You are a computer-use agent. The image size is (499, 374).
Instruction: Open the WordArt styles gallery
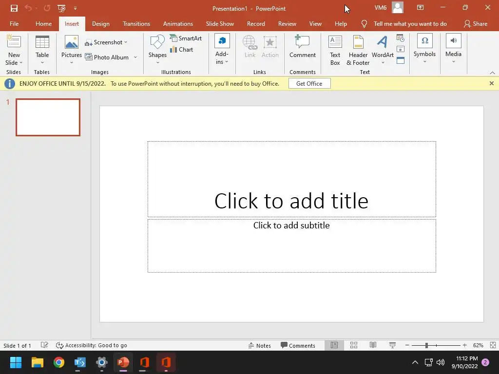383,49
